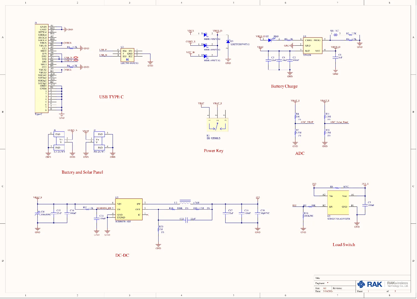
Task: Click the 'Power Key' section label
Action: 214,151
